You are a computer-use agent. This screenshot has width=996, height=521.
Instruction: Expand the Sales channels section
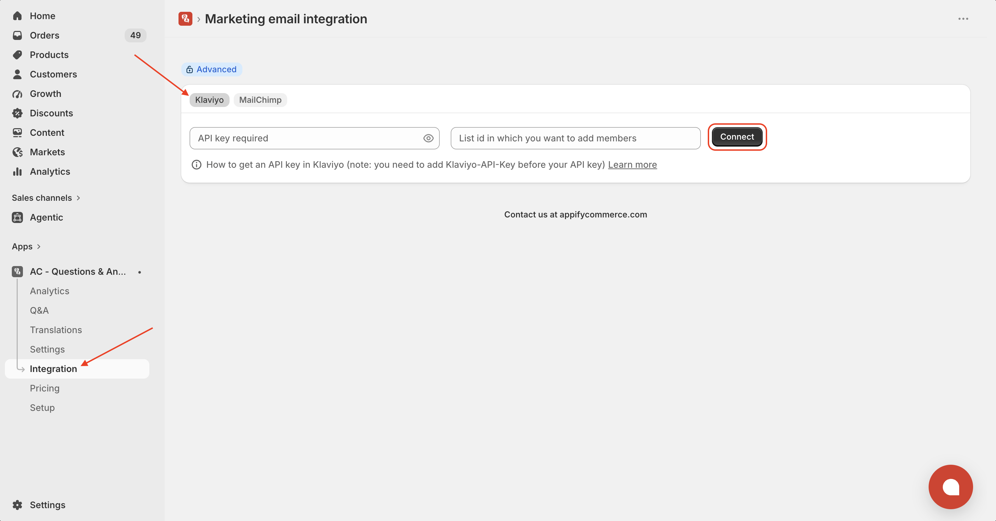[46, 198]
